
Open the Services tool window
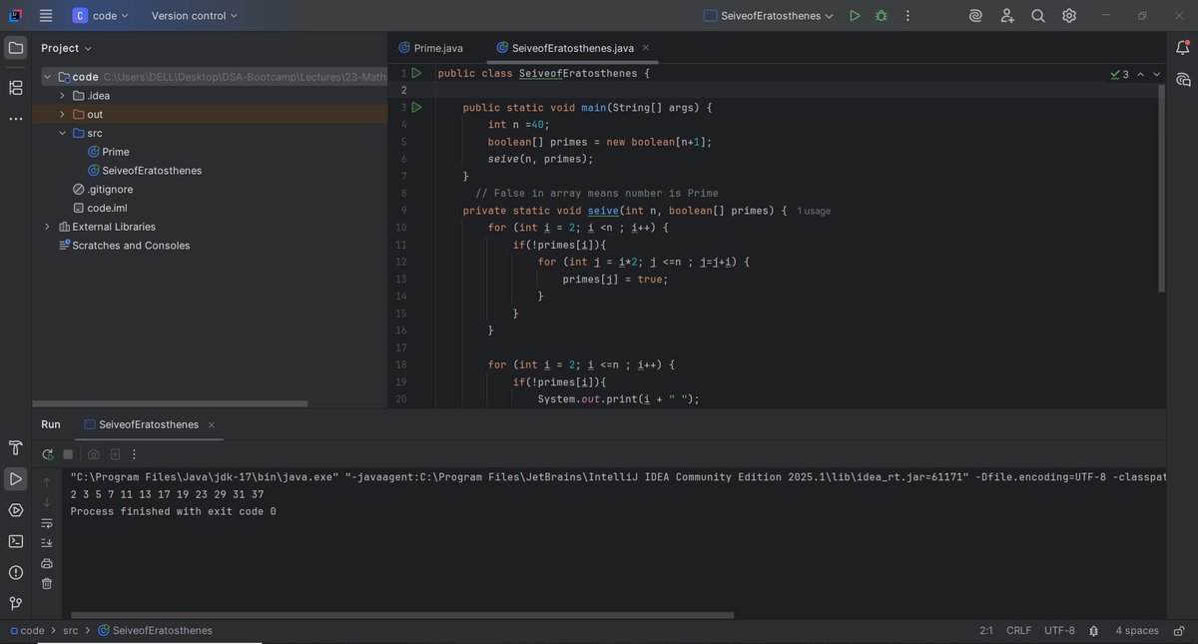point(16,510)
